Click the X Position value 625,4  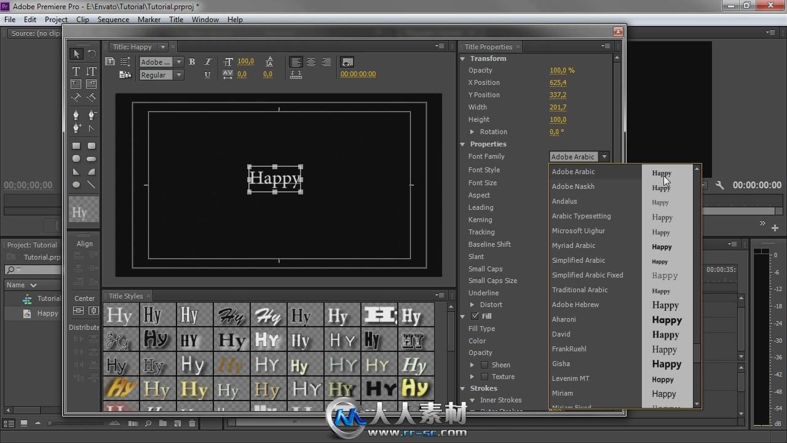[x=558, y=82]
